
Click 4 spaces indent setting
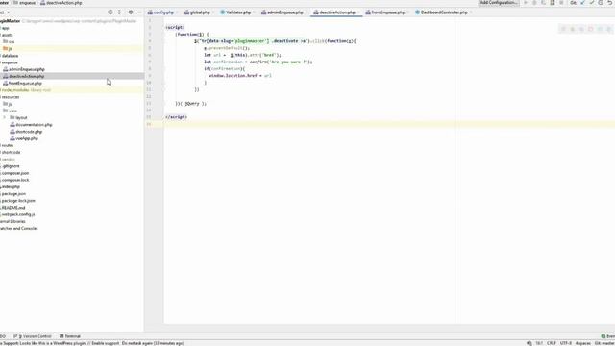click(583, 343)
